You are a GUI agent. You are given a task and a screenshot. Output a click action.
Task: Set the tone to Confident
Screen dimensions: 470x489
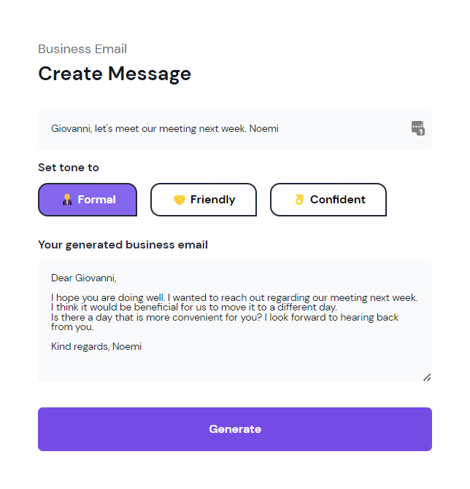pyautogui.click(x=328, y=200)
